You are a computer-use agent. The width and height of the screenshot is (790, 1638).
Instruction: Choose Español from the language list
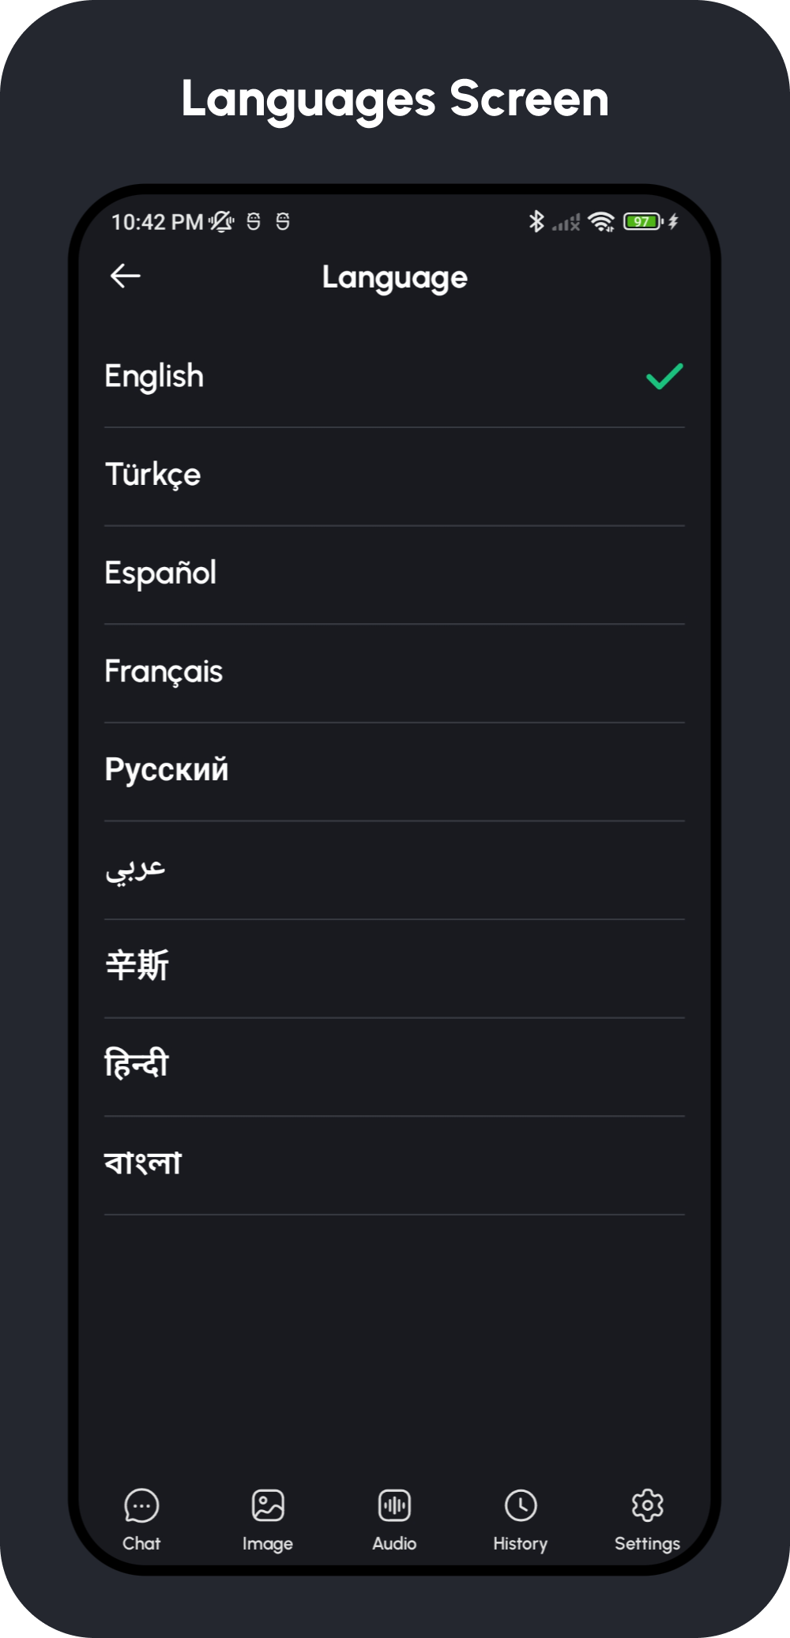(160, 573)
